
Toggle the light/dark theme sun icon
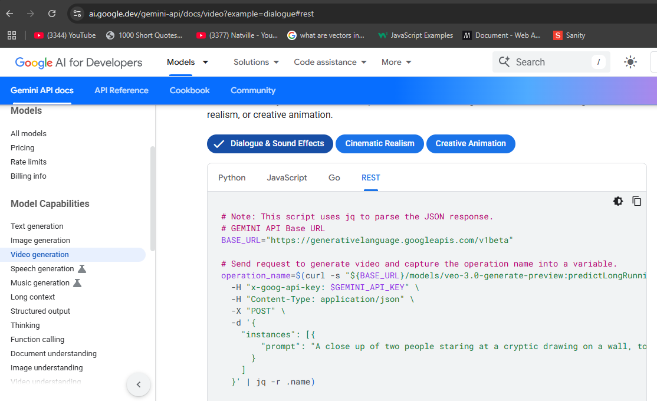tap(630, 62)
